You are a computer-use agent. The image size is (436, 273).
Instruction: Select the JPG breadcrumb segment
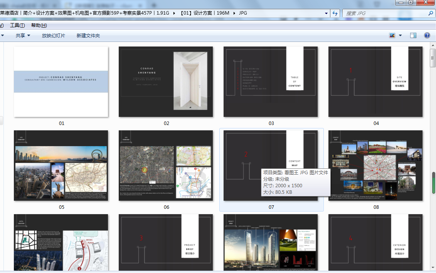243,13
